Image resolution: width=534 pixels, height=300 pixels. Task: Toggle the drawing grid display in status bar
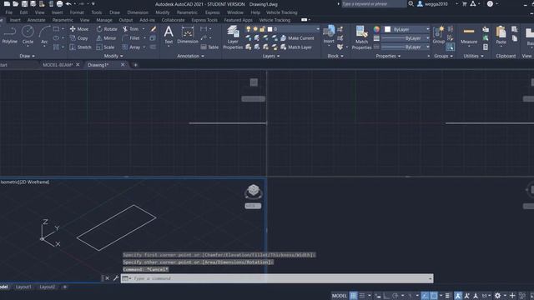click(354, 296)
